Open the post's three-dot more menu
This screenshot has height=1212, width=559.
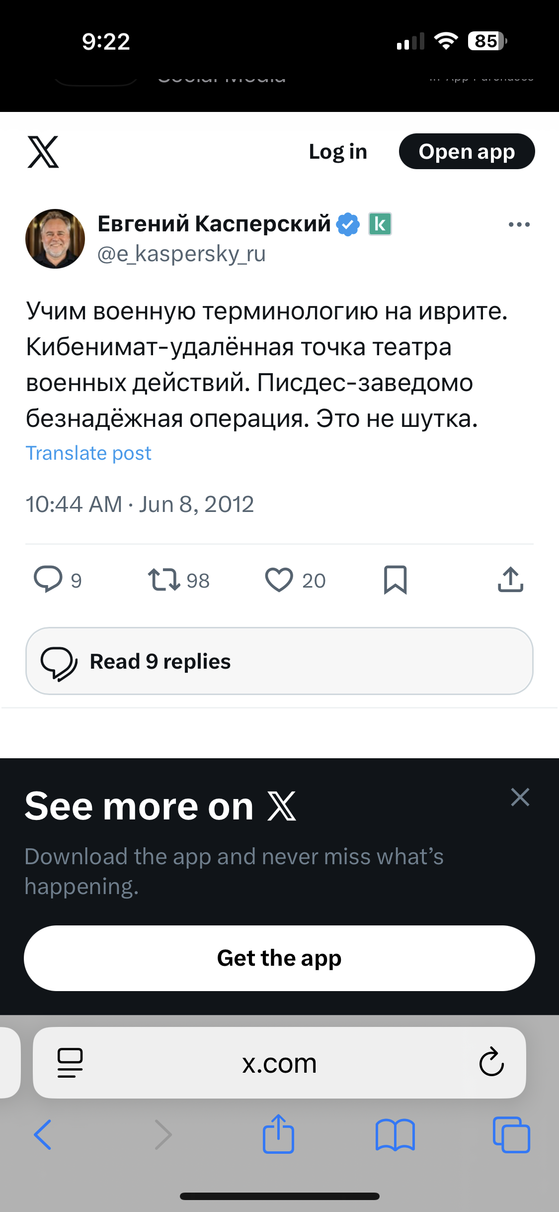pyautogui.click(x=519, y=225)
